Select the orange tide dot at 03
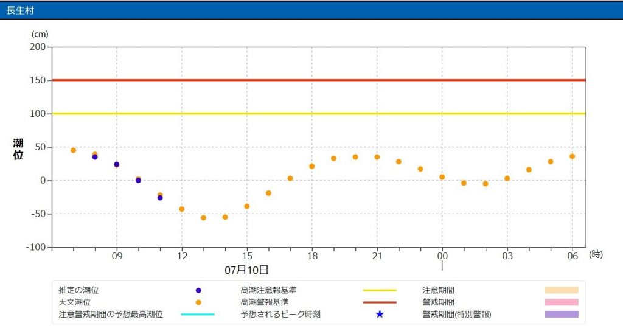The image size is (623, 334). [507, 179]
